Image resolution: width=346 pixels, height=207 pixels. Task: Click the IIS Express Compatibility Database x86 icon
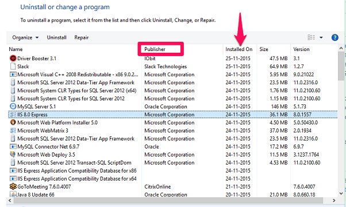pyautogui.click(x=13, y=171)
